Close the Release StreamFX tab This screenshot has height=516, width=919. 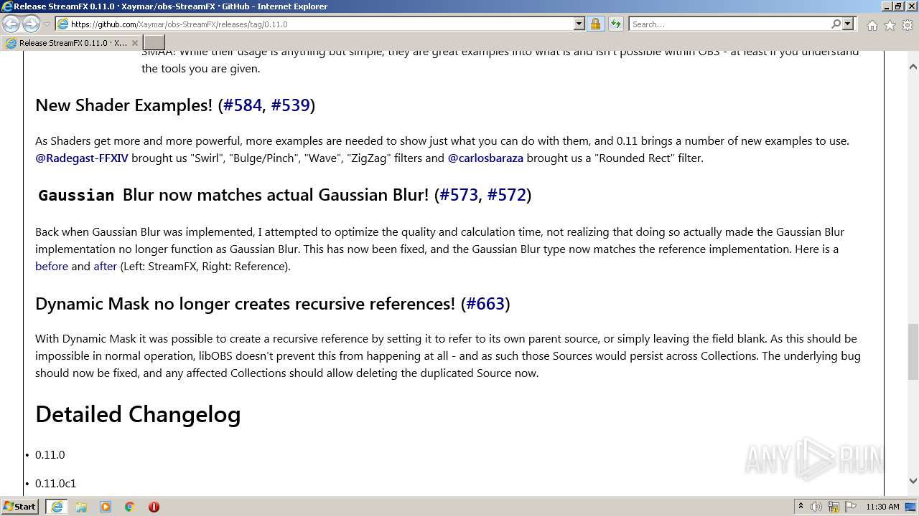[x=134, y=43]
